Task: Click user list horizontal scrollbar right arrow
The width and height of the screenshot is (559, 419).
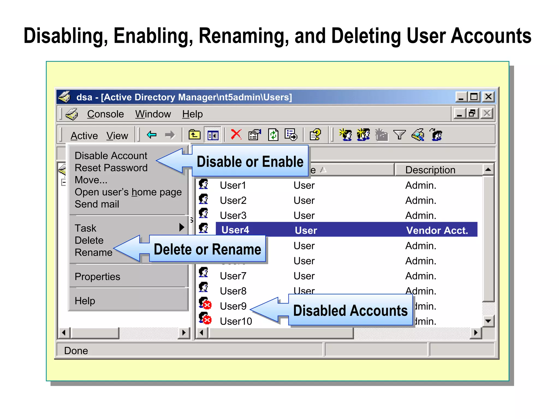Action: 476,333
